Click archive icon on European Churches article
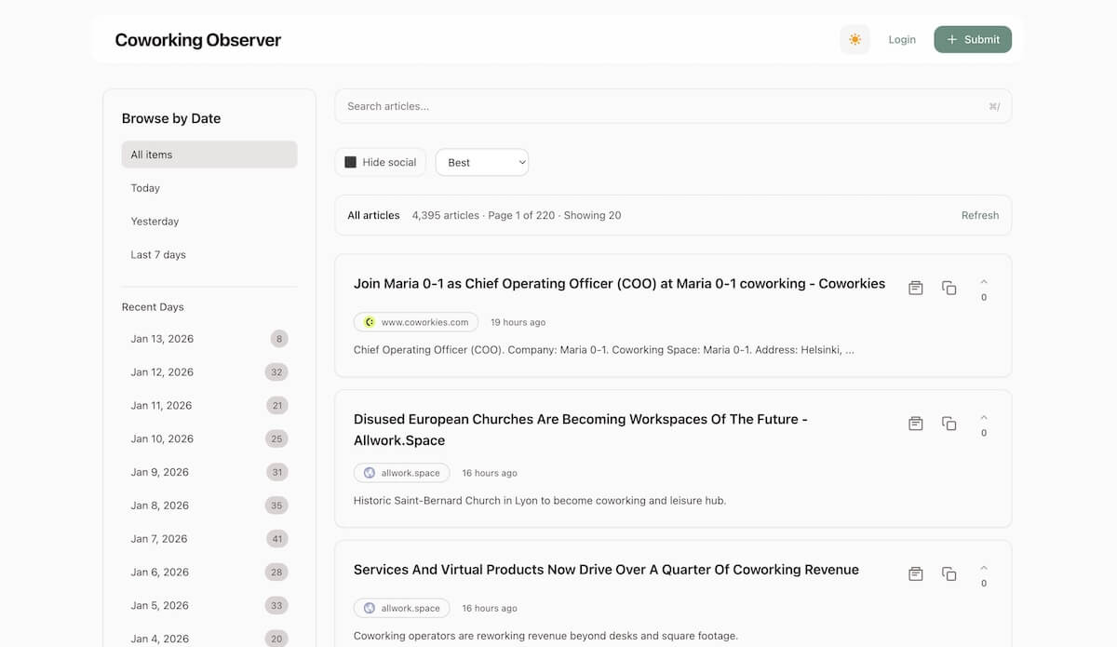The width and height of the screenshot is (1117, 647). pos(916,424)
